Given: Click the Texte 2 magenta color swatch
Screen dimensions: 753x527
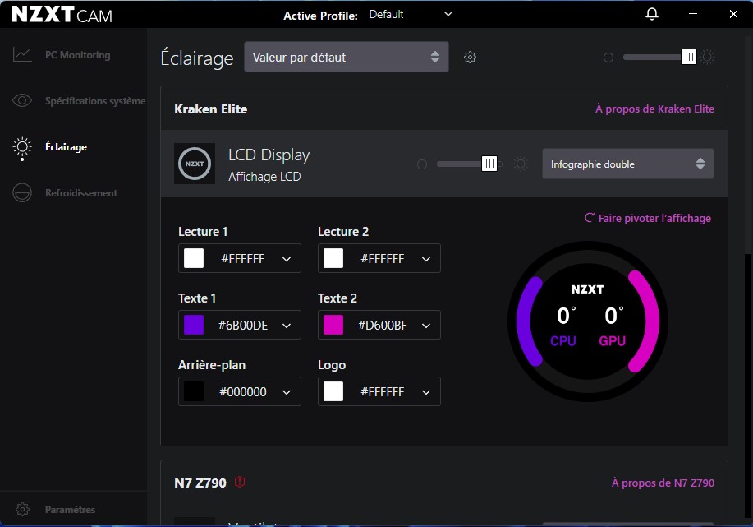Looking at the screenshot, I should pos(333,326).
